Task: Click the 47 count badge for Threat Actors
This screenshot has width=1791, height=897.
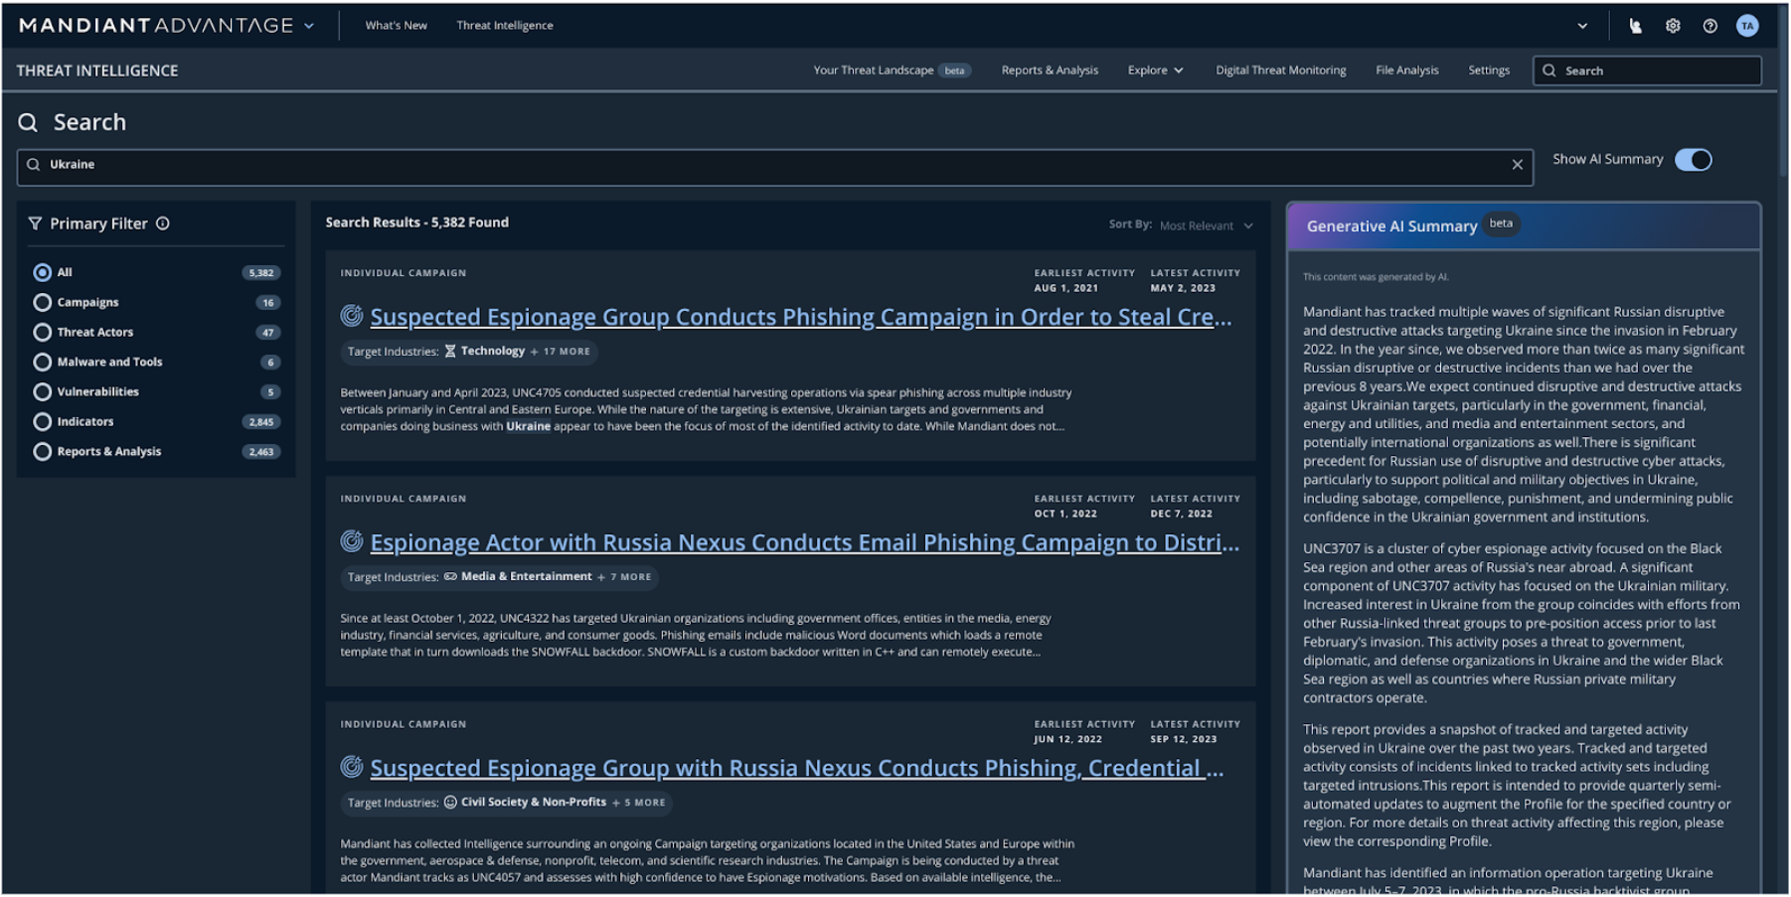Action: [268, 332]
